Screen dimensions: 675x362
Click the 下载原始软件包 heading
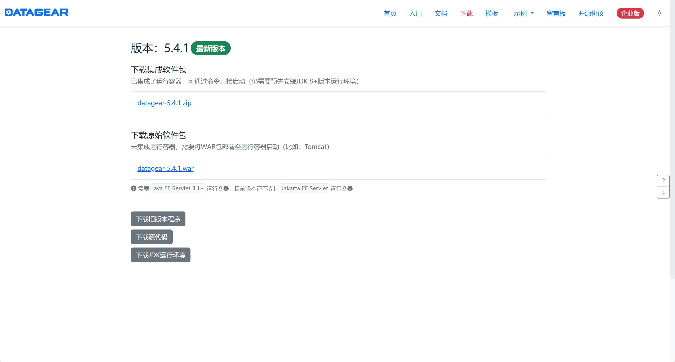pyautogui.click(x=158, y=135)
